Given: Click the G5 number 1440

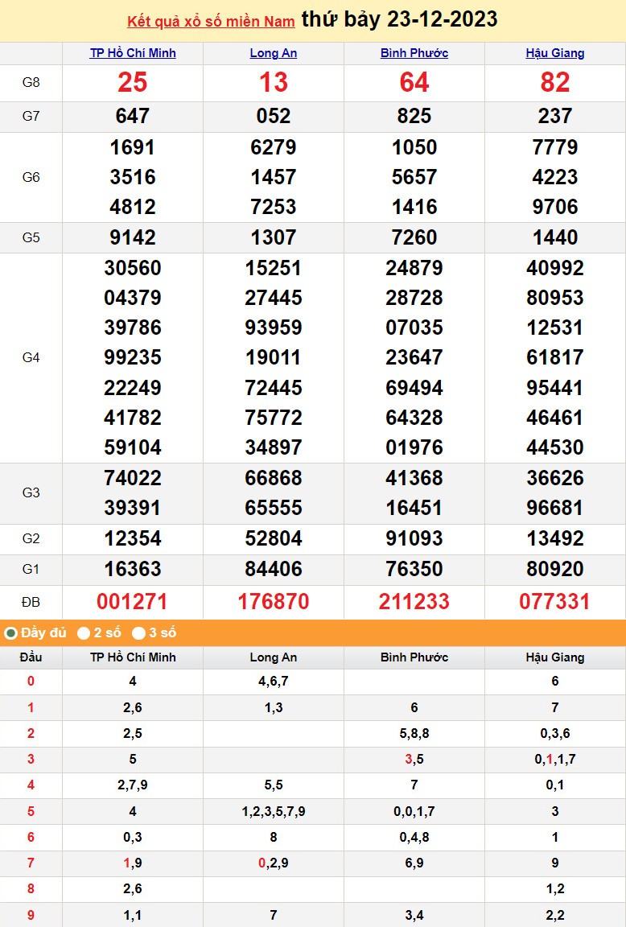Looking at the screenshot, I should [555, 237].
